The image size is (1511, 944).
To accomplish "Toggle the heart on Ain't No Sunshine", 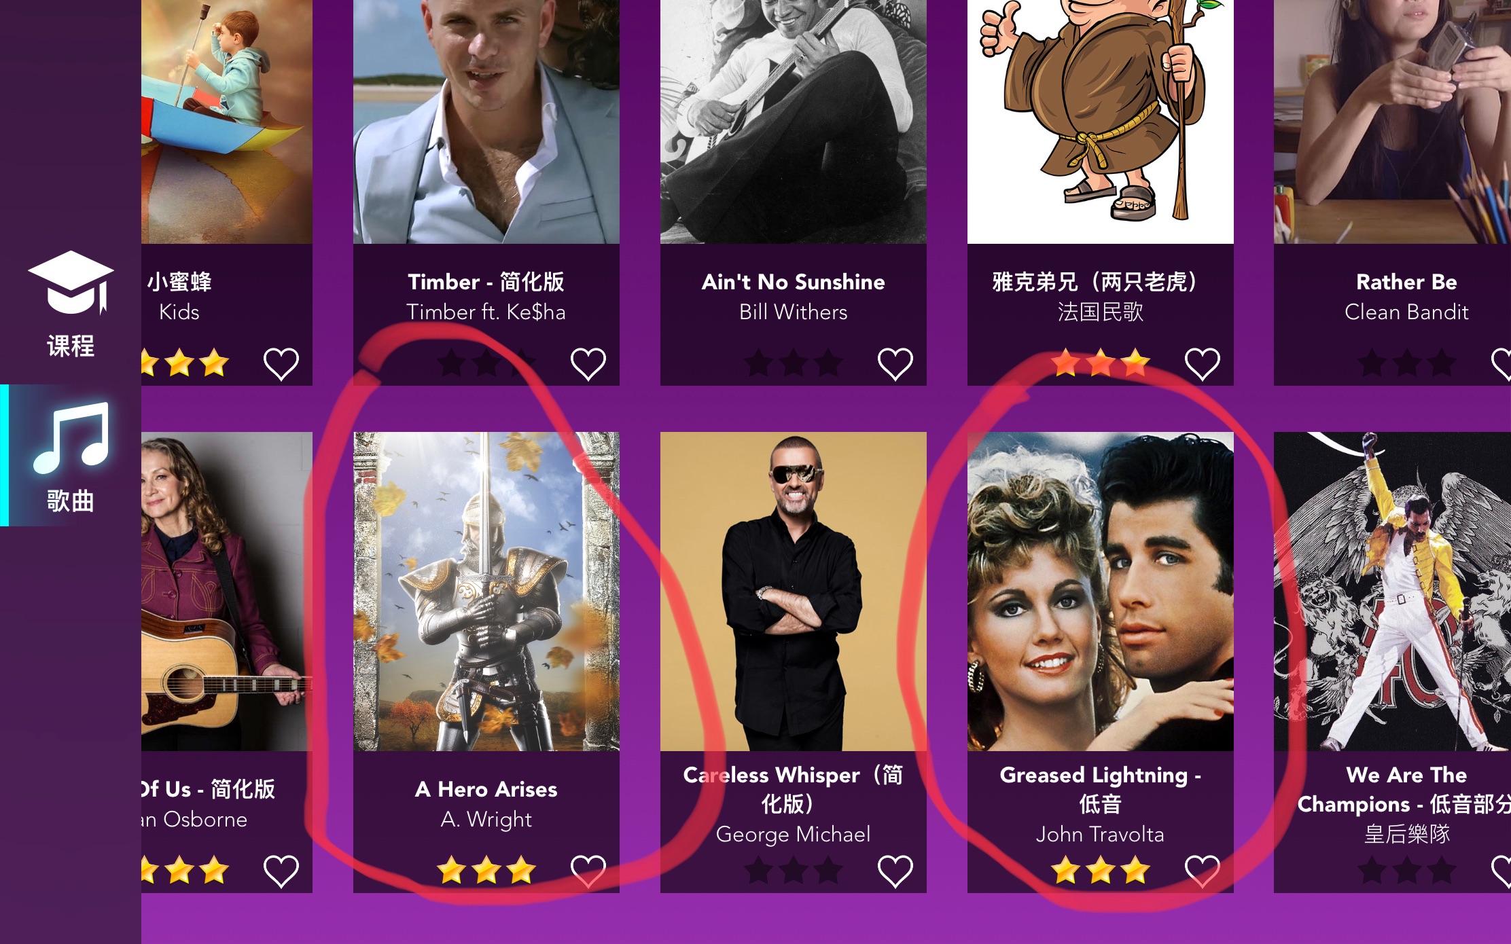I will [895, 364].
